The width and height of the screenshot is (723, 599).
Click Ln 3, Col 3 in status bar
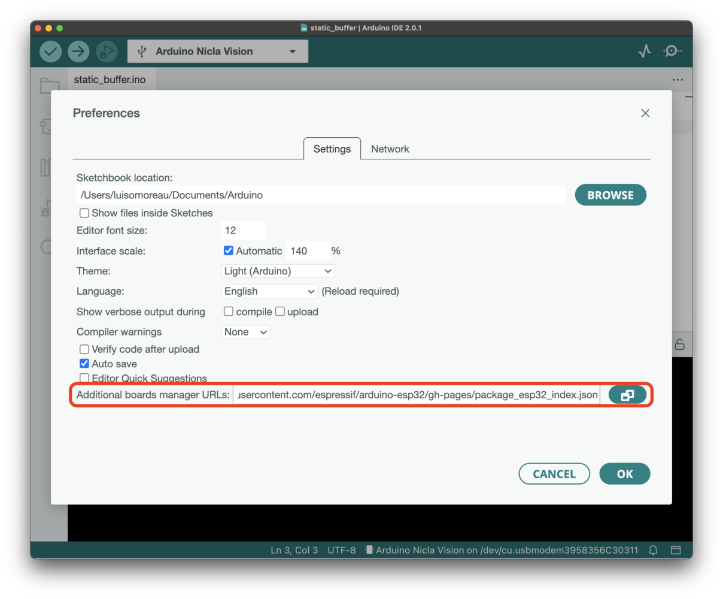tap(294, 550)
